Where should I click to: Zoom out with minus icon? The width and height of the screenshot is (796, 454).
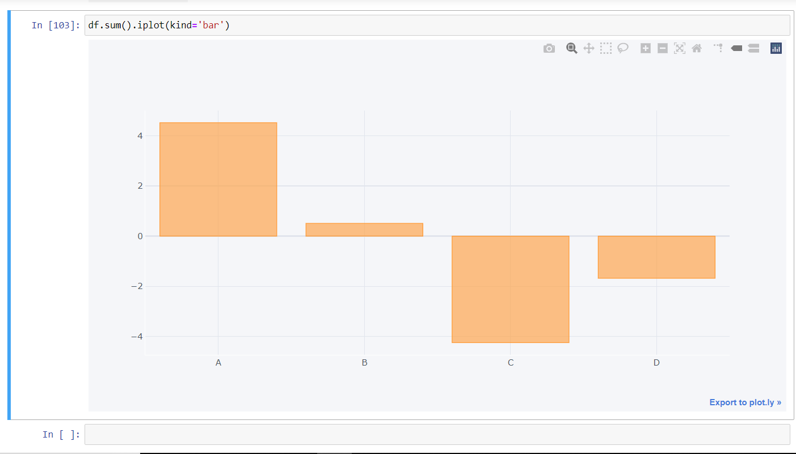[662, 49]
